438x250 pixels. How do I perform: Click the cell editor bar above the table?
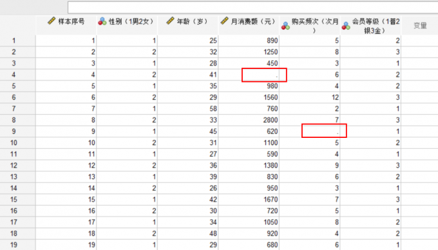click(x=252, y=8)
